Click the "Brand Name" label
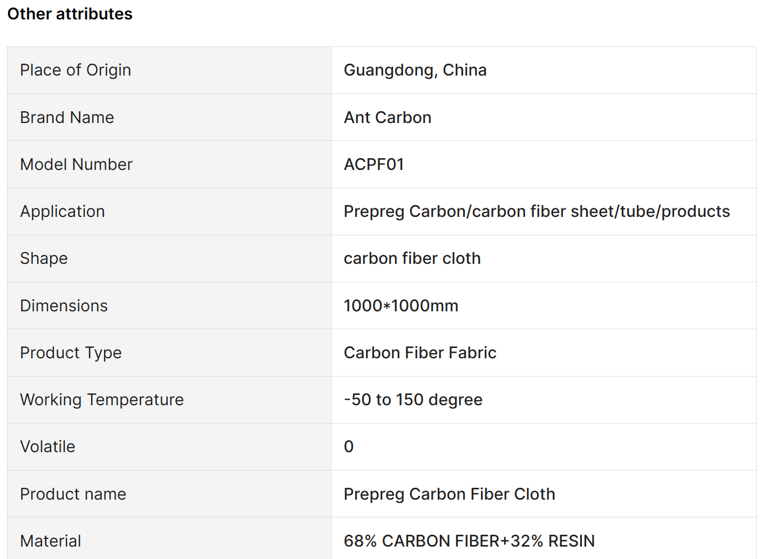 coord(67,118)
